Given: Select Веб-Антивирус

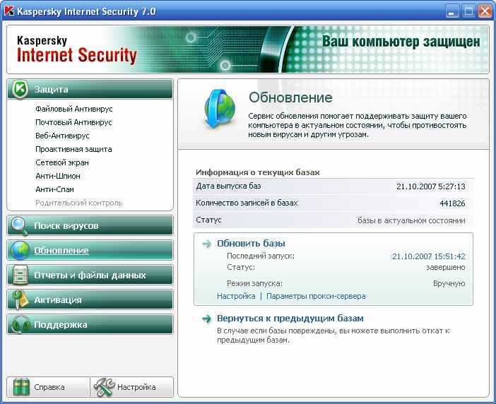Looking at the screenshot, I should tap(62, 136).
